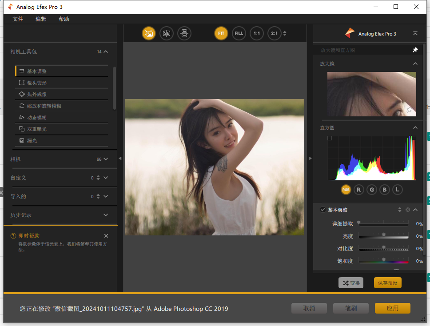The image size is (430, 326).
Task: Collapse right panel with top arrow icon
Action: (415, 33)
